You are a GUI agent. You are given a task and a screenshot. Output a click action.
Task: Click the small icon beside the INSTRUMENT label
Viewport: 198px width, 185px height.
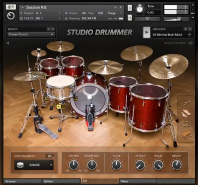(x=50, y=156)
